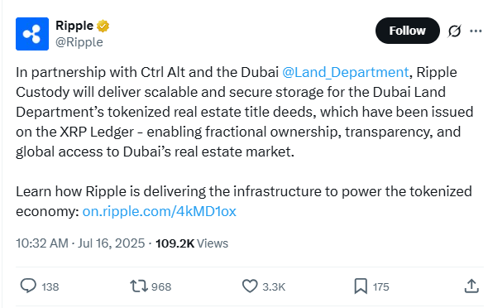Screen dimensions: 488x308
Task: Click the 10:32 AM Jul 16 timestamp
Action: point(80,243)
